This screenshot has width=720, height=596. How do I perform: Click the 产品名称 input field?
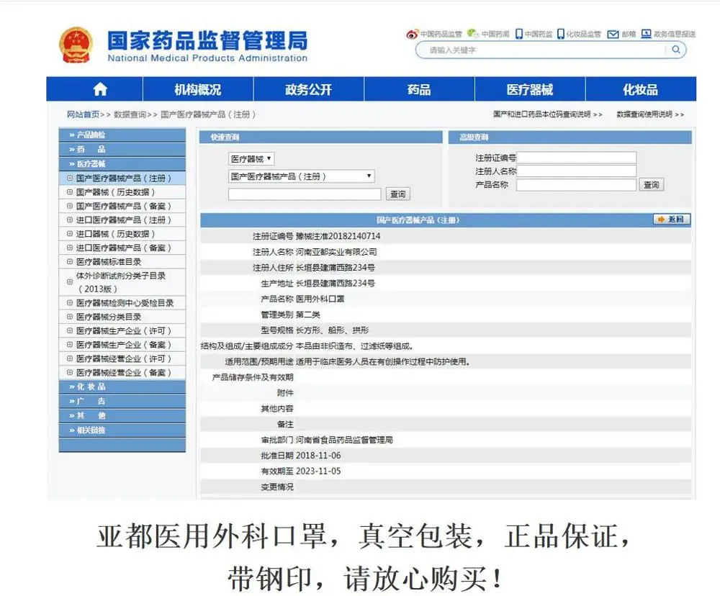point(576,184)
